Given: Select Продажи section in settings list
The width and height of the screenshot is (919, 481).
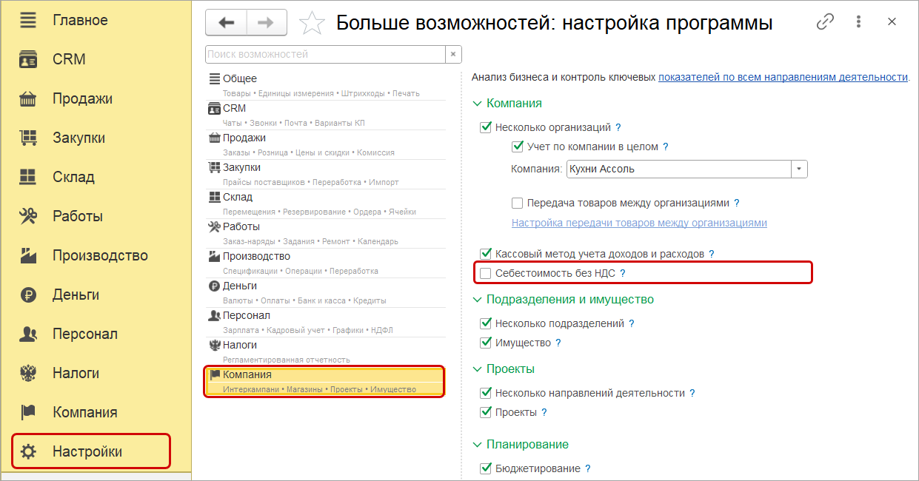Looking at the screenshot, I should [325, 144].
